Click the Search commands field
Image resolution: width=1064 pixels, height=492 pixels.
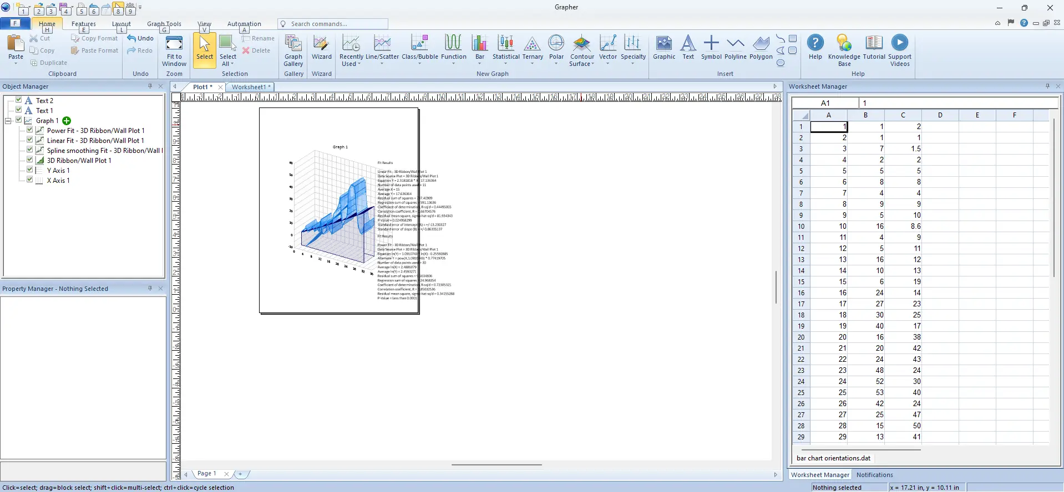click(333, 24)
